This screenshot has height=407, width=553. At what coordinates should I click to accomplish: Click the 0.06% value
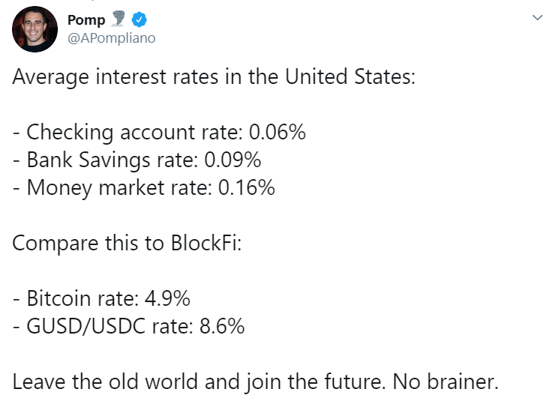[x=277, y=132]
